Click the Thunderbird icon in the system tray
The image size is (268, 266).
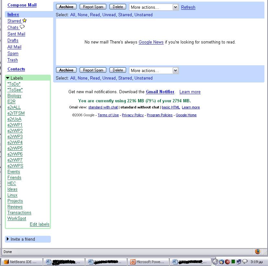click(221, 262)
